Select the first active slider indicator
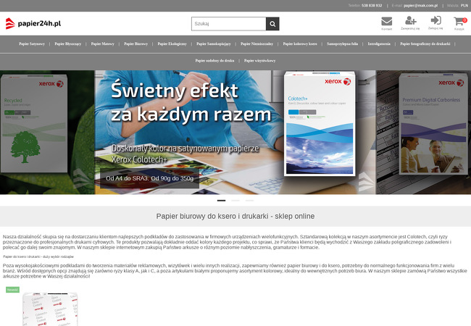 [222, 201]
